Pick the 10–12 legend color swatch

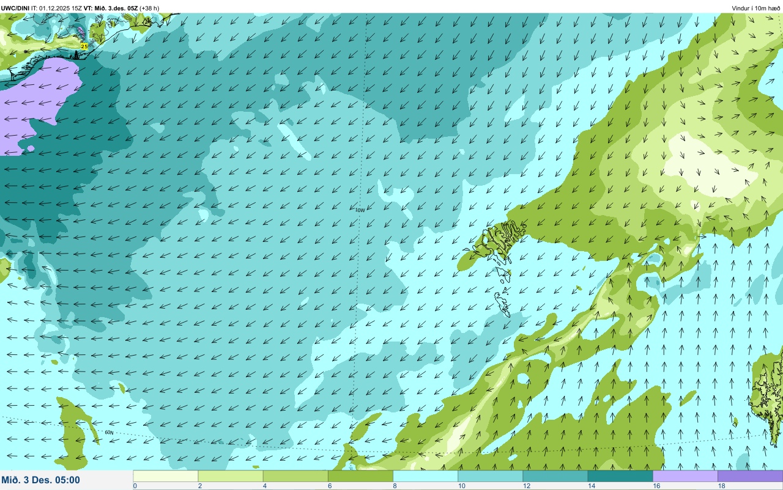(490, 476)
